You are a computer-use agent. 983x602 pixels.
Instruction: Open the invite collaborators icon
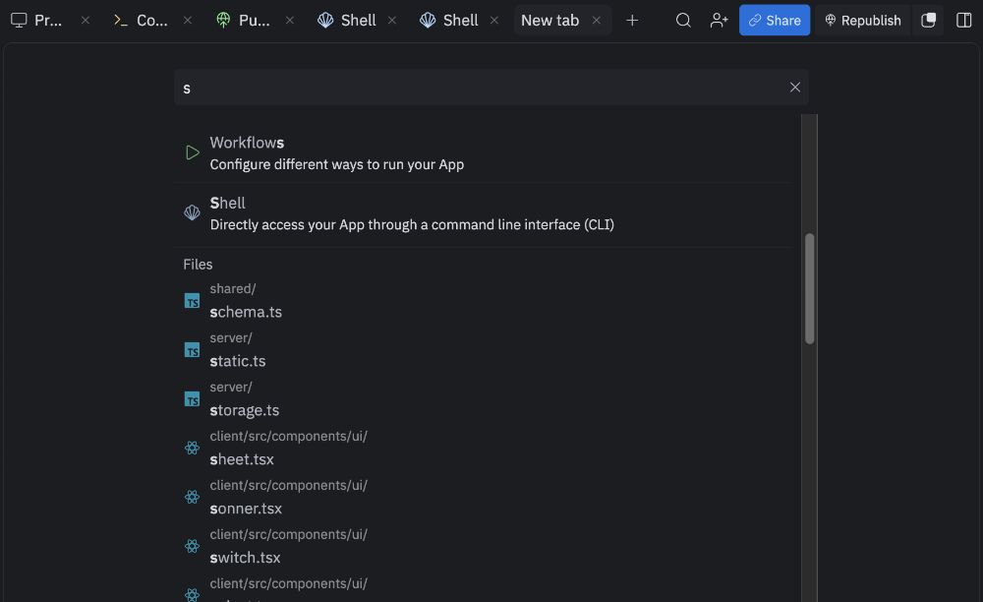tap(719, 20)
